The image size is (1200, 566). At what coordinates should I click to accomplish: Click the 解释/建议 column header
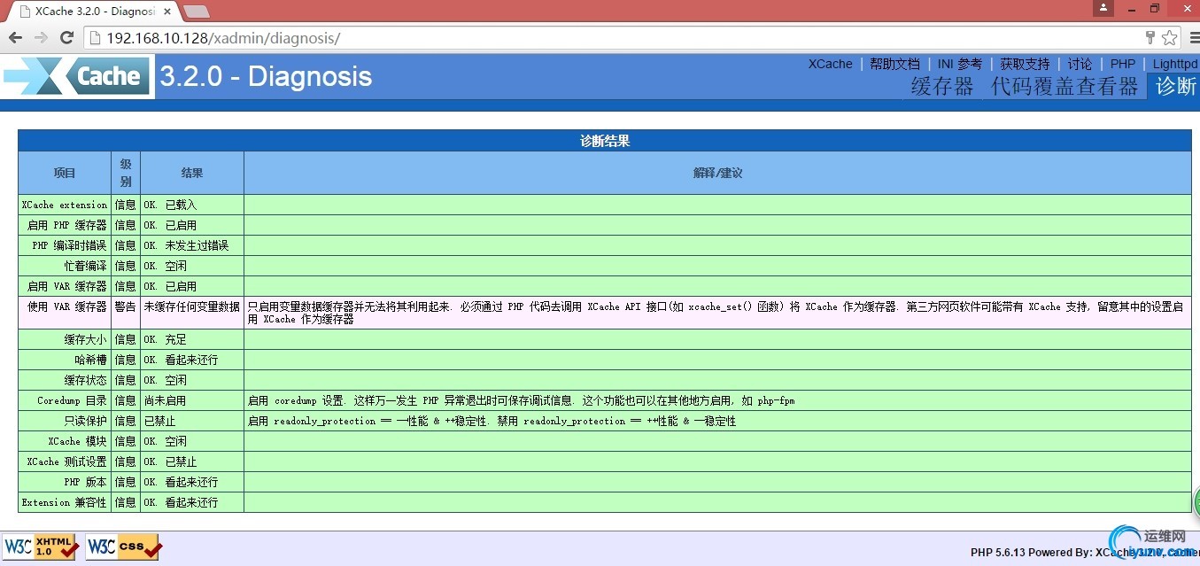click(717, 173)
